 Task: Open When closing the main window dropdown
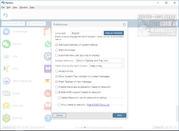click(x=106, y=66)
